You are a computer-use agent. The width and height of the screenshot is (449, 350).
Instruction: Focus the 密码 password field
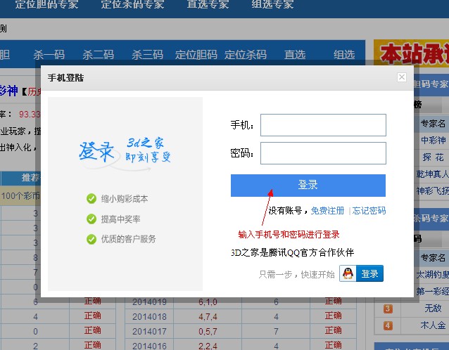tap(323, 153)
